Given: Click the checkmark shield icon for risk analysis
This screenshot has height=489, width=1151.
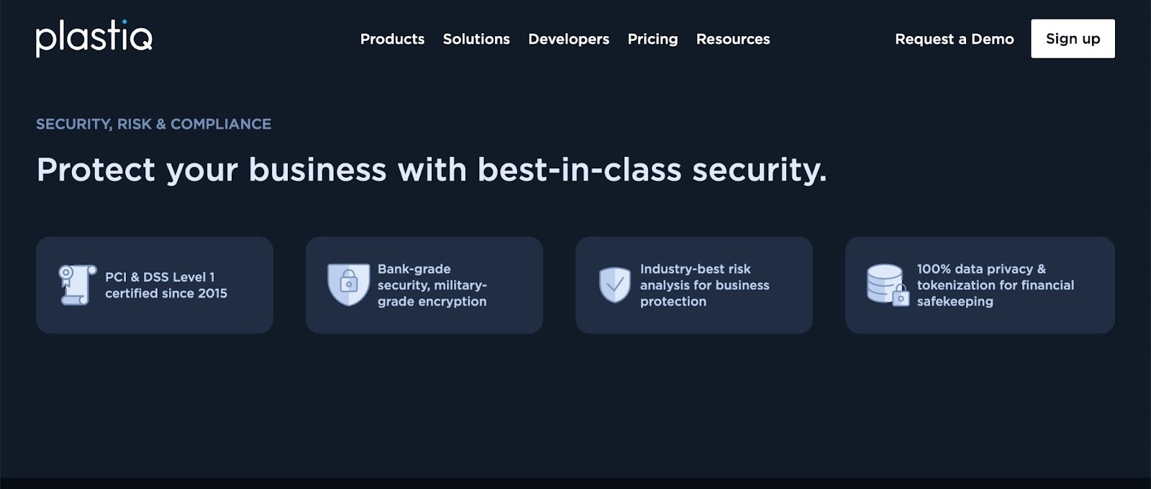Looking at the screenshot, I should [614, 285].
